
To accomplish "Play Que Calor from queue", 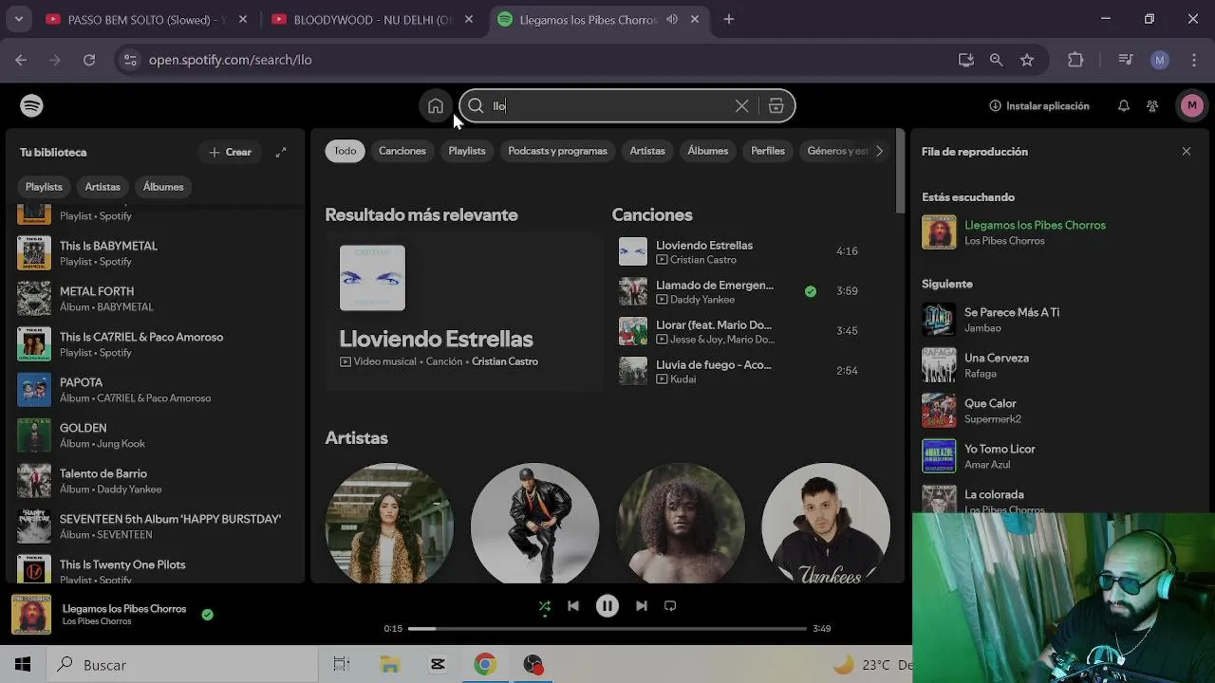I will 1059,411.
